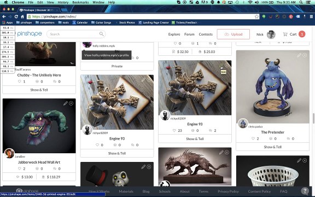Click X icon on Engine 93 card with 0 likes
The height and width of the screenshot is (197, 315).
click(x=149, y=80)
